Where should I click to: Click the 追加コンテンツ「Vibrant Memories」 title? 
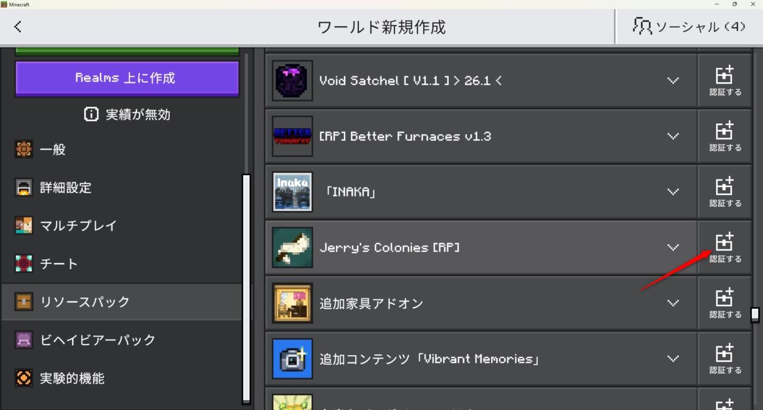pos(429,359)
